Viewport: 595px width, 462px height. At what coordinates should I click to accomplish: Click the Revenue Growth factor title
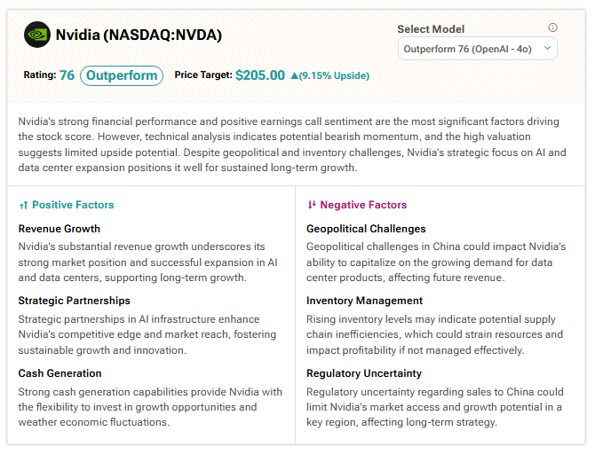(59, 229)
